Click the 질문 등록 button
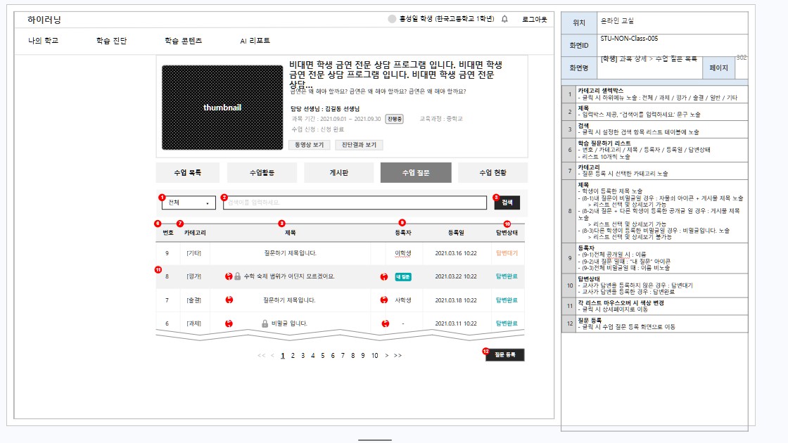Image resolution: width=788 pixels, height=443 pixels. click(505, 354)
